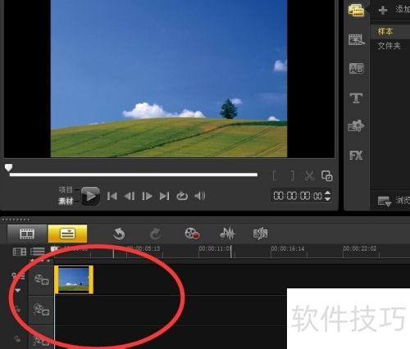Click timeline ruler at 00:00:16:14
The image size is (410, 349).
tap(287, 249)
